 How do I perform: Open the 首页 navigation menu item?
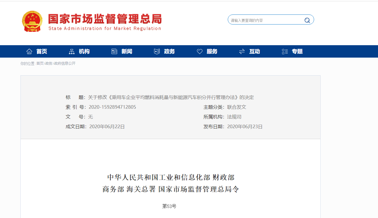(x=42, y=51)
